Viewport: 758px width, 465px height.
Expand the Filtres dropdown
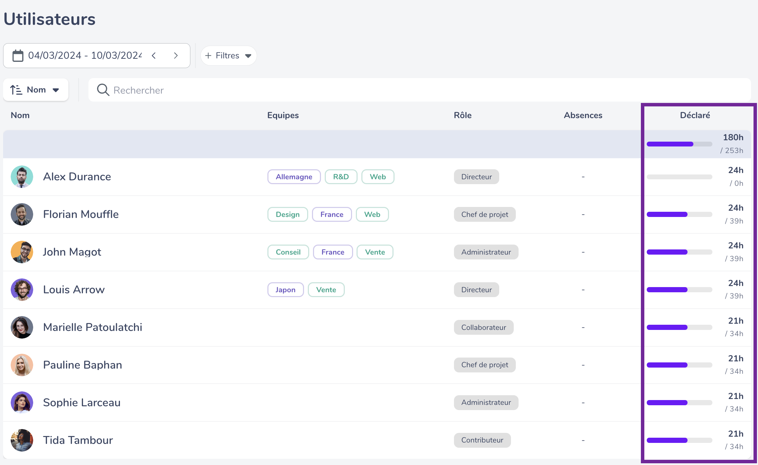pos(228,56)
